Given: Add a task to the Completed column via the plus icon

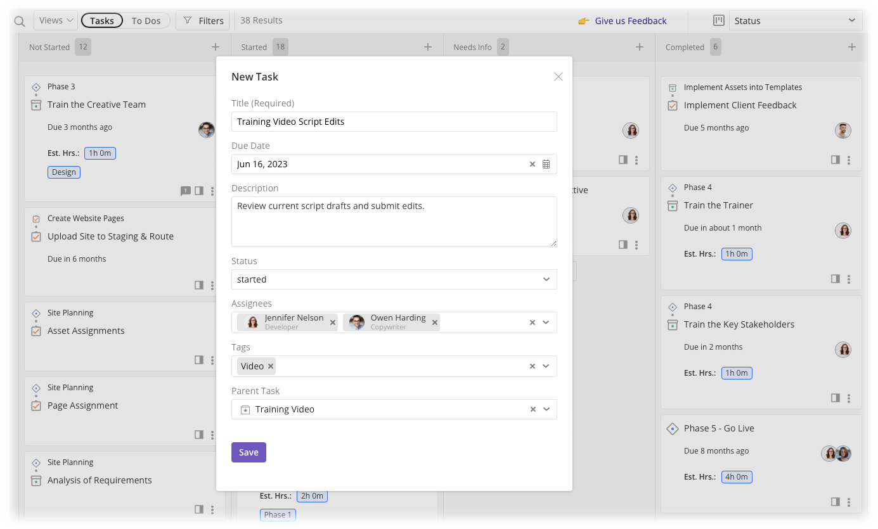Looking at the screenshot, I should click(x=852, y=46).
